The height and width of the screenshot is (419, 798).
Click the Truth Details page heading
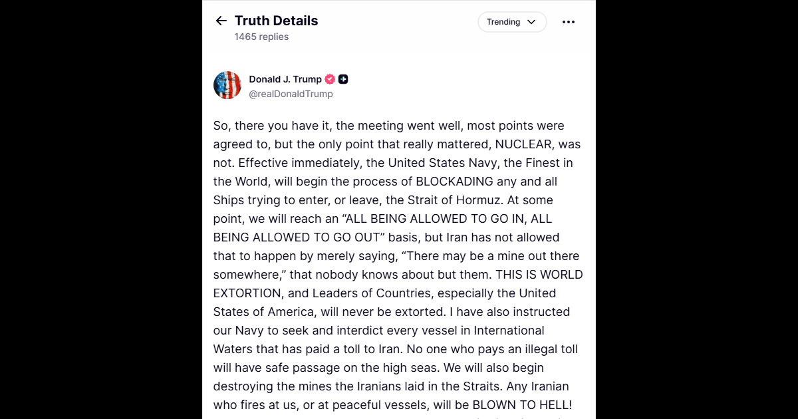(276, 21)
